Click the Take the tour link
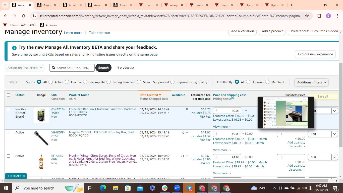The height and width of the screenshot is (193, 343). tap(99, 33)
